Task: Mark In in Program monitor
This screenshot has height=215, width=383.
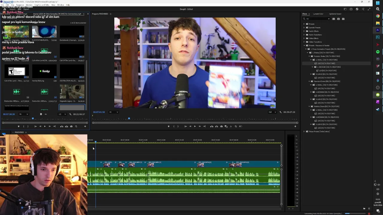Action: 174,126
